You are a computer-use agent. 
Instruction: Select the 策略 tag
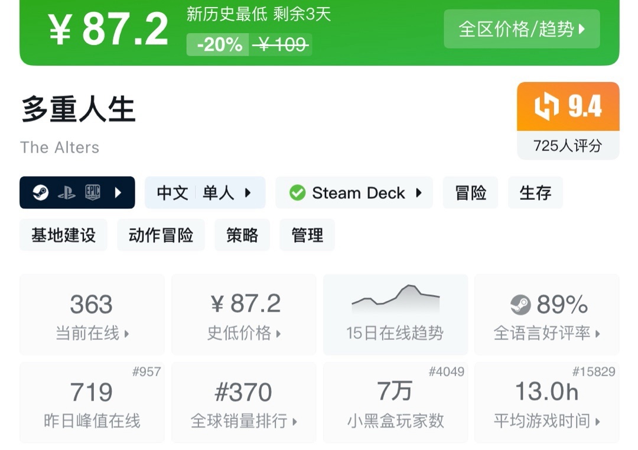coord(242,235)
